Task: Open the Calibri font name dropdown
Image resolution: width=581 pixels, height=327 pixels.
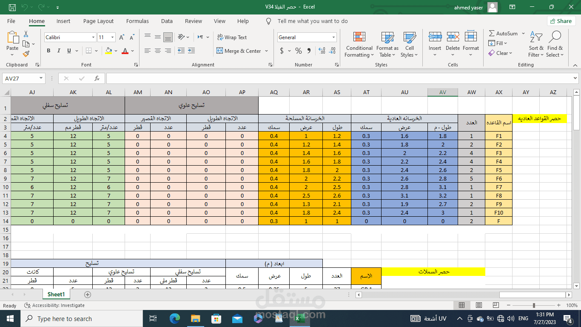Action: (94, 37)
